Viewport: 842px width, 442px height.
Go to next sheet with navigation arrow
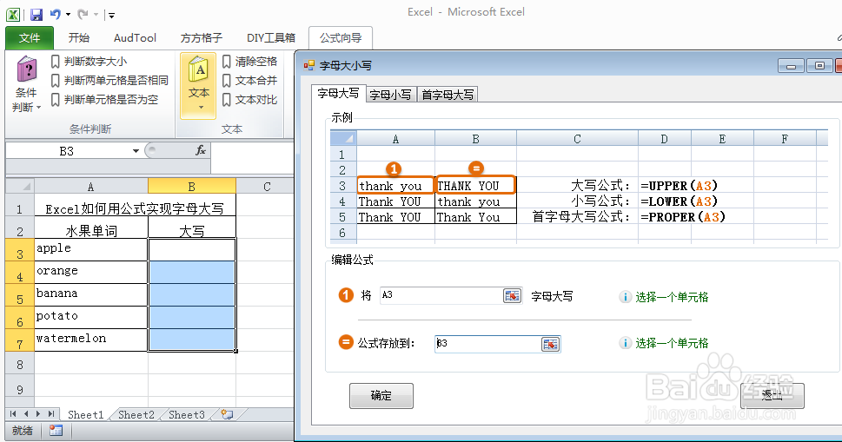[x=38, y=414]
